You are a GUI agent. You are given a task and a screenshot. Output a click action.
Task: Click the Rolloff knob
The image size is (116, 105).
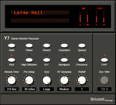[x=82, y=80]
